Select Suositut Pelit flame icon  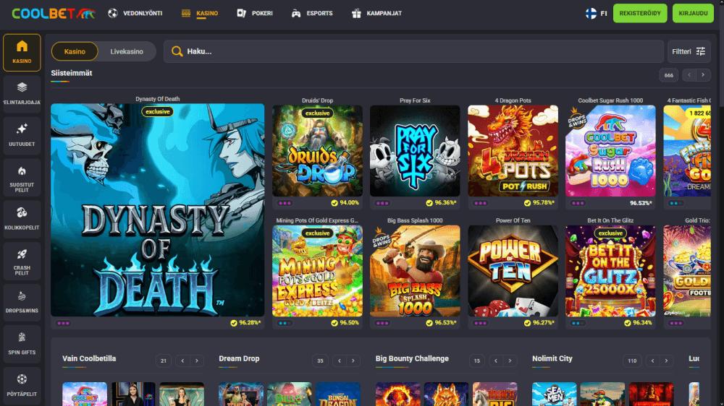[22, 175]
